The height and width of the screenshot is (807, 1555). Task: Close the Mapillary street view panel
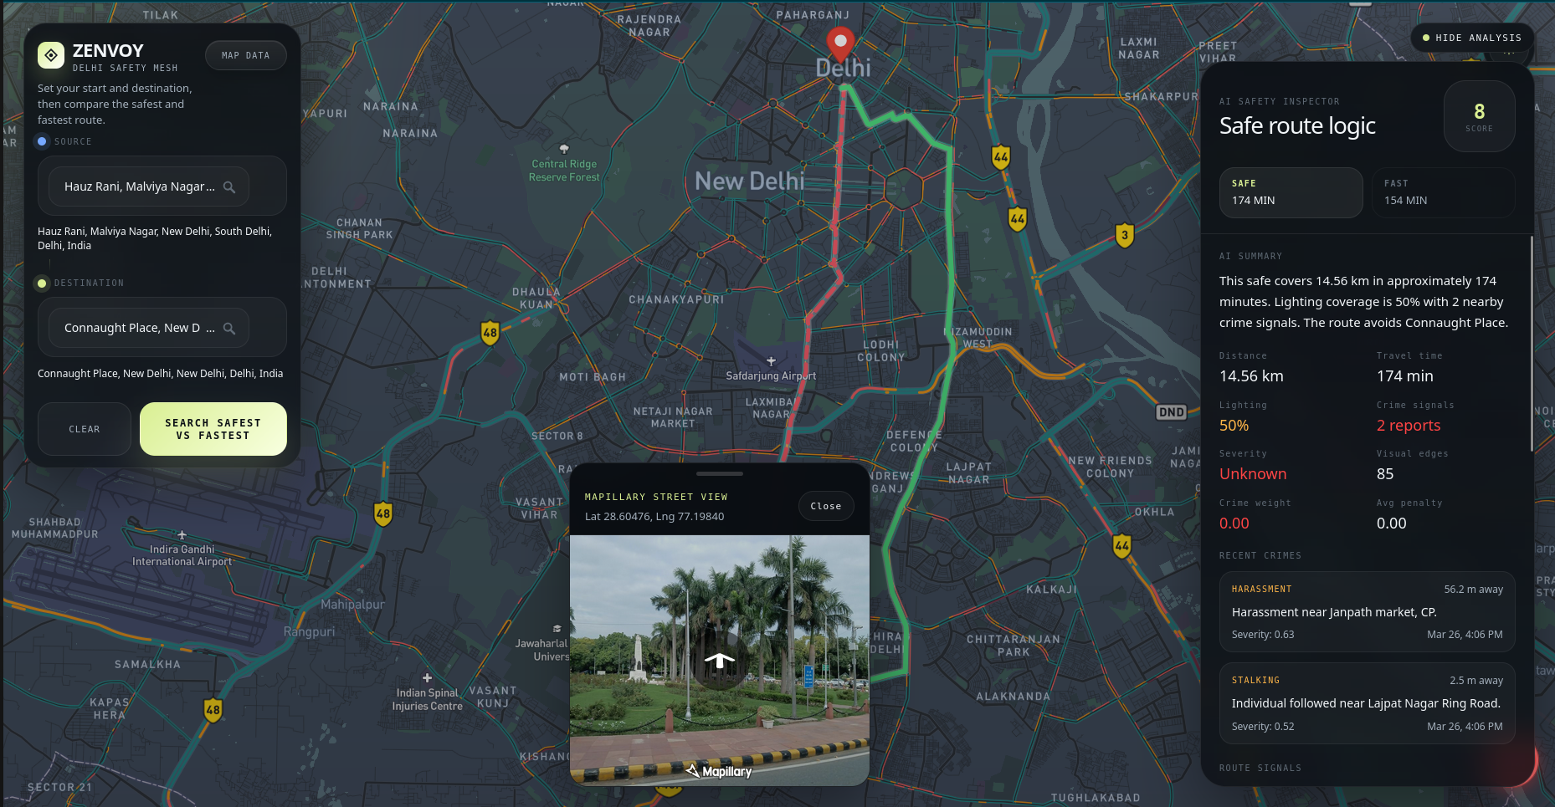pyautogui.click(x=826, y=506)
